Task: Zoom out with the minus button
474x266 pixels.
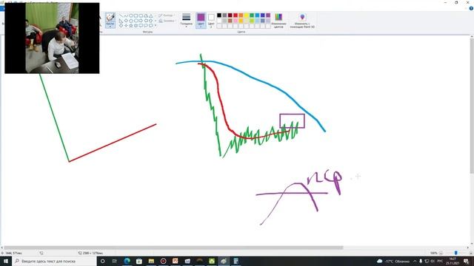Action: [441, 253]
